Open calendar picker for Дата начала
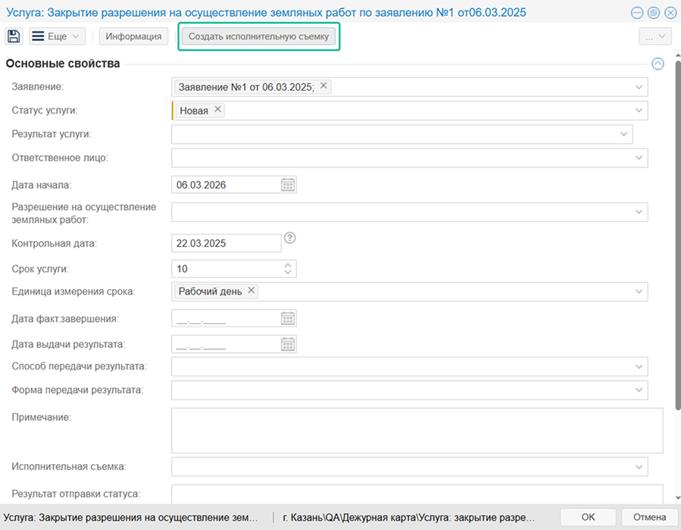 tap(288, 185)
